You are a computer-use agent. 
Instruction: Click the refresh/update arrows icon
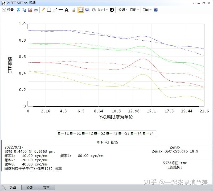[18, 10]
